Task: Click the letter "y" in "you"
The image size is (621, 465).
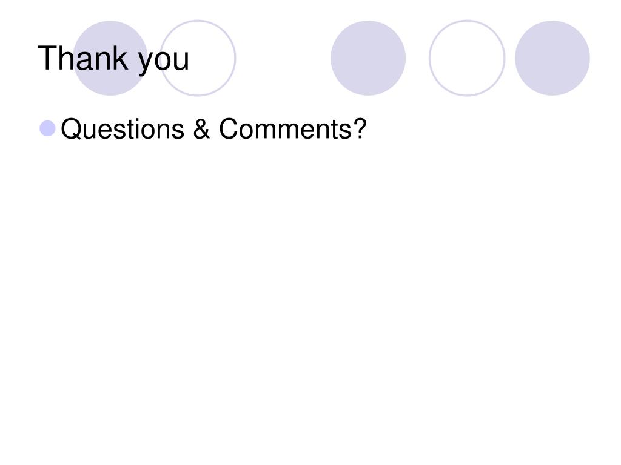Action: 146,63
